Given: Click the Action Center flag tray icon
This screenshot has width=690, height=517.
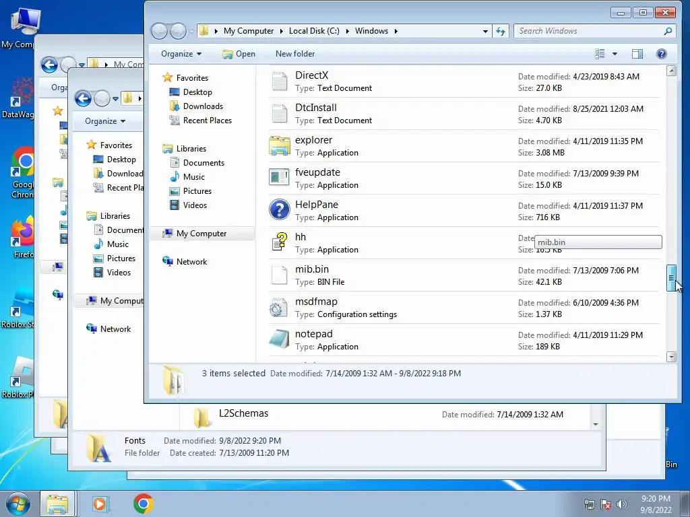Looking at the screenshot, I should click(606, 504).
